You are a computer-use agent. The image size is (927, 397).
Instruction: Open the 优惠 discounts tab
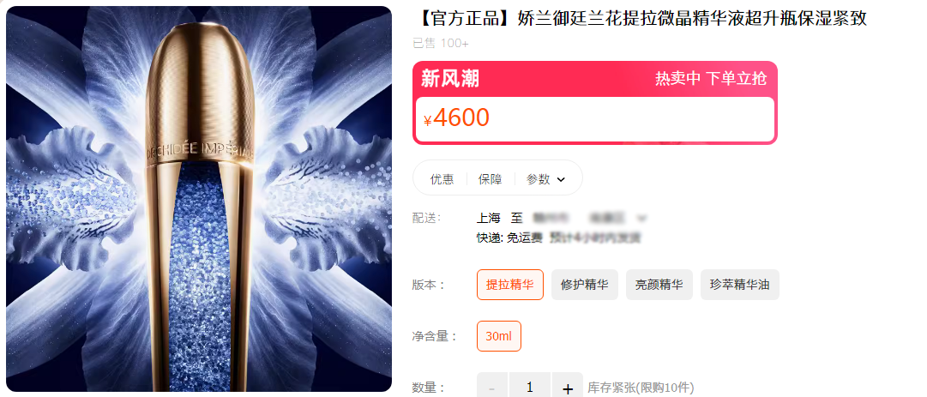point(442,179)
